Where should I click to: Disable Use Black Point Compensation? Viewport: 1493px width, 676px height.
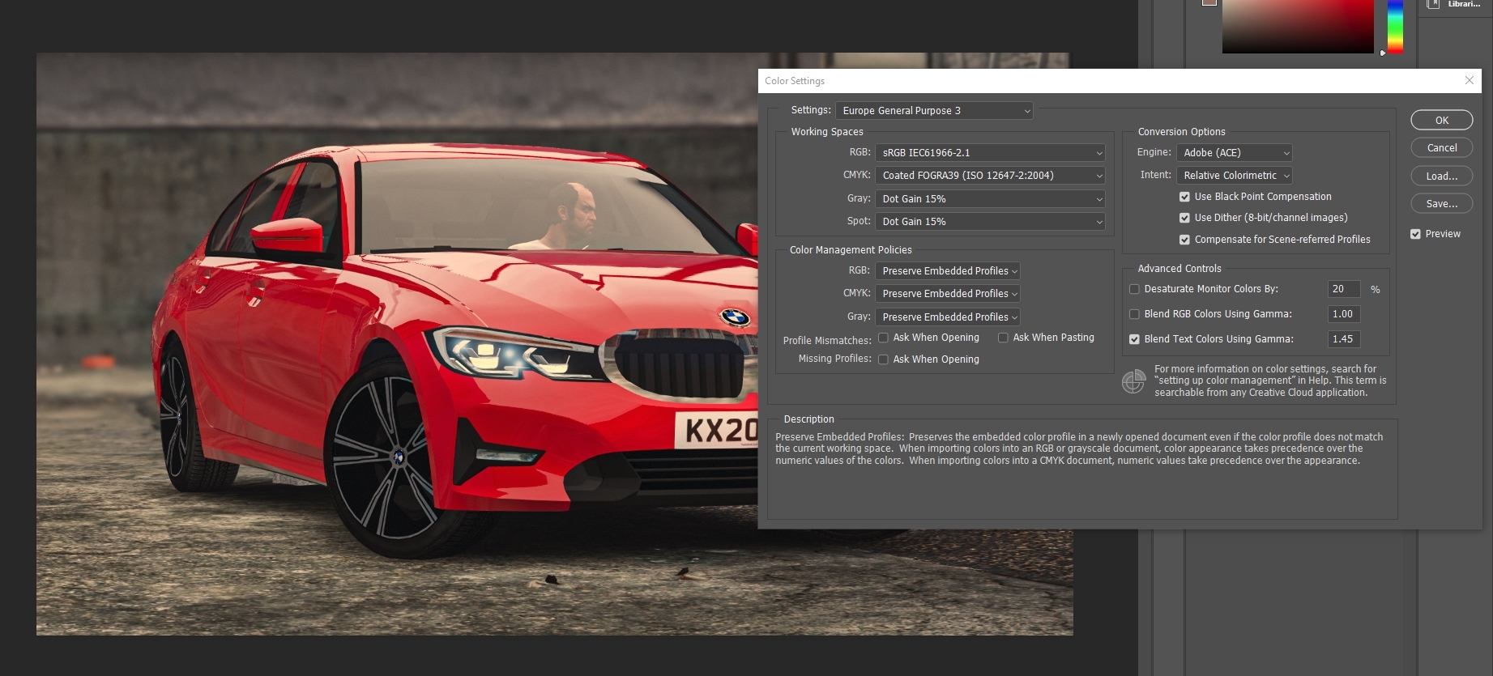click(1184, 197)
